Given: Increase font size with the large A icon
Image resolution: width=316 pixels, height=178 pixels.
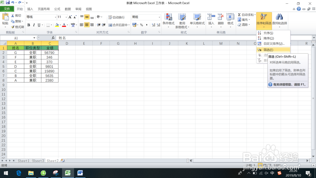Looking at the screenshot, I should (x=70, y=17).
